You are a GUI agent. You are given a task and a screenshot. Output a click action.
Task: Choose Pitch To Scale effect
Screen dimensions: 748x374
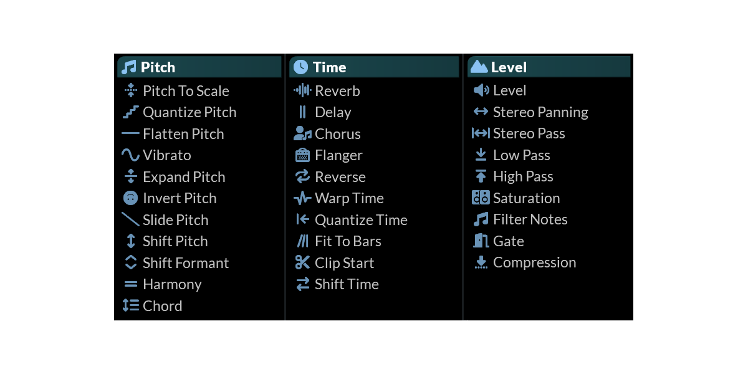pos(186,91)
